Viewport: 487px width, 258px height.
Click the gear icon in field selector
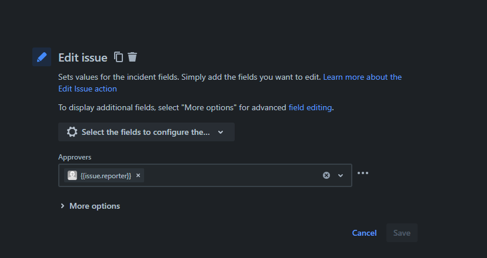72,132
